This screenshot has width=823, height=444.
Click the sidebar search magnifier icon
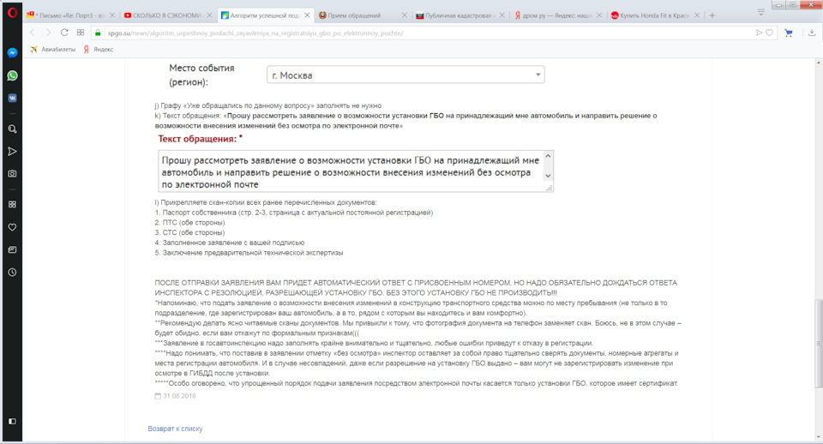coord(12,129)
